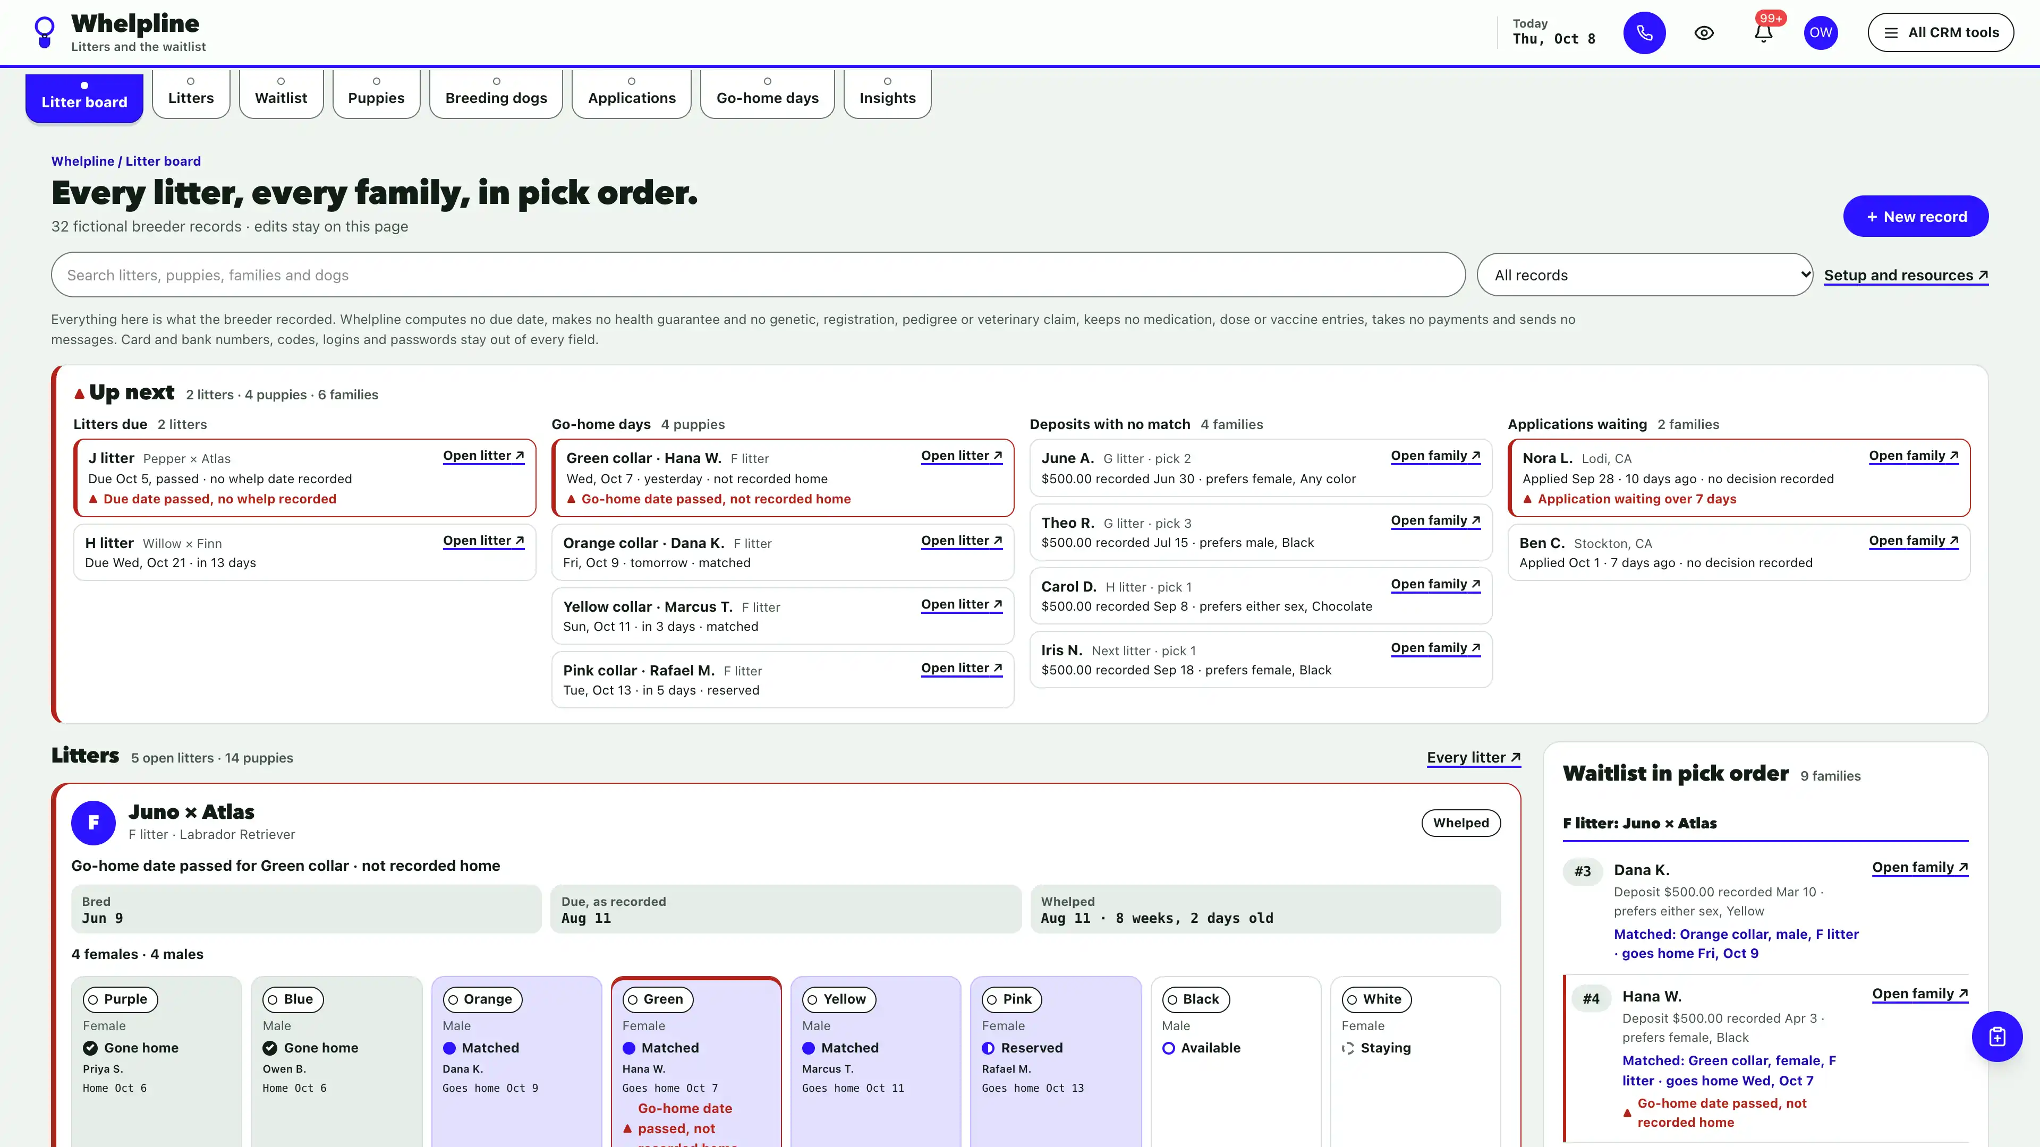This screenshot has height=1147, width=2040.
Task: Click the Whelpline / Litter board breadcrumb
Action: [x=126, y=161]
